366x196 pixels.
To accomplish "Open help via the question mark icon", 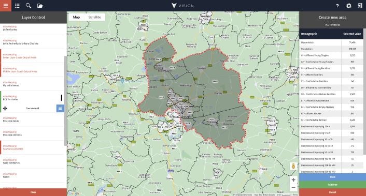I will 337,6.
